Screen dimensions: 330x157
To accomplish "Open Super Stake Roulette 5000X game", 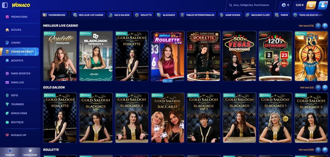I will (204, 56).
